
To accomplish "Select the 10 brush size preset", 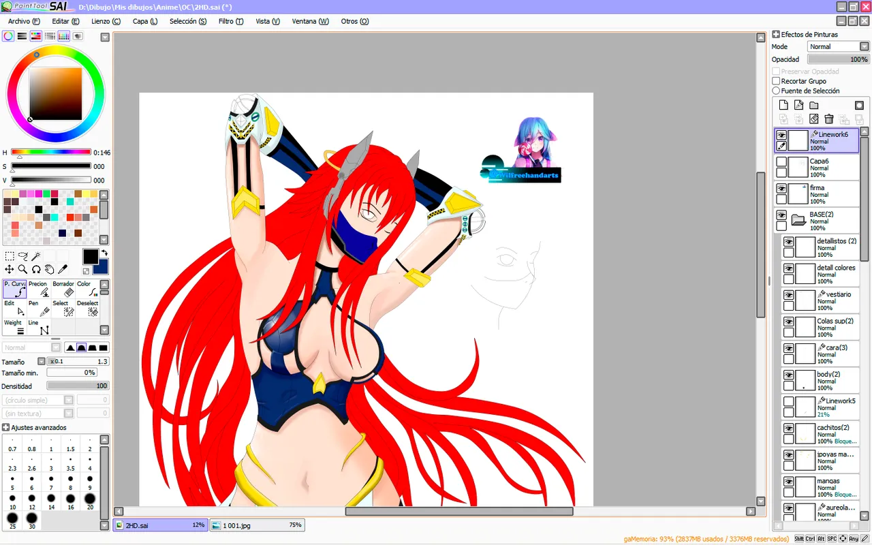I will point(12,502).
